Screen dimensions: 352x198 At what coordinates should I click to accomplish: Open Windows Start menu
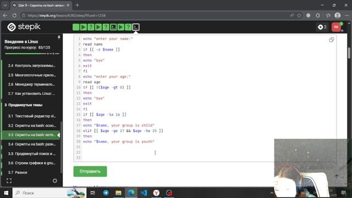pyautogui.click(x=6, y=193)
